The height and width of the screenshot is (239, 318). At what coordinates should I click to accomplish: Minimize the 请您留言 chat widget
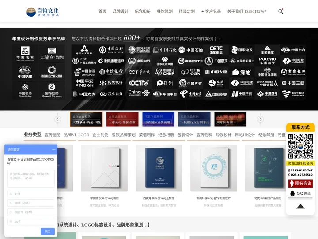[53, 150]
